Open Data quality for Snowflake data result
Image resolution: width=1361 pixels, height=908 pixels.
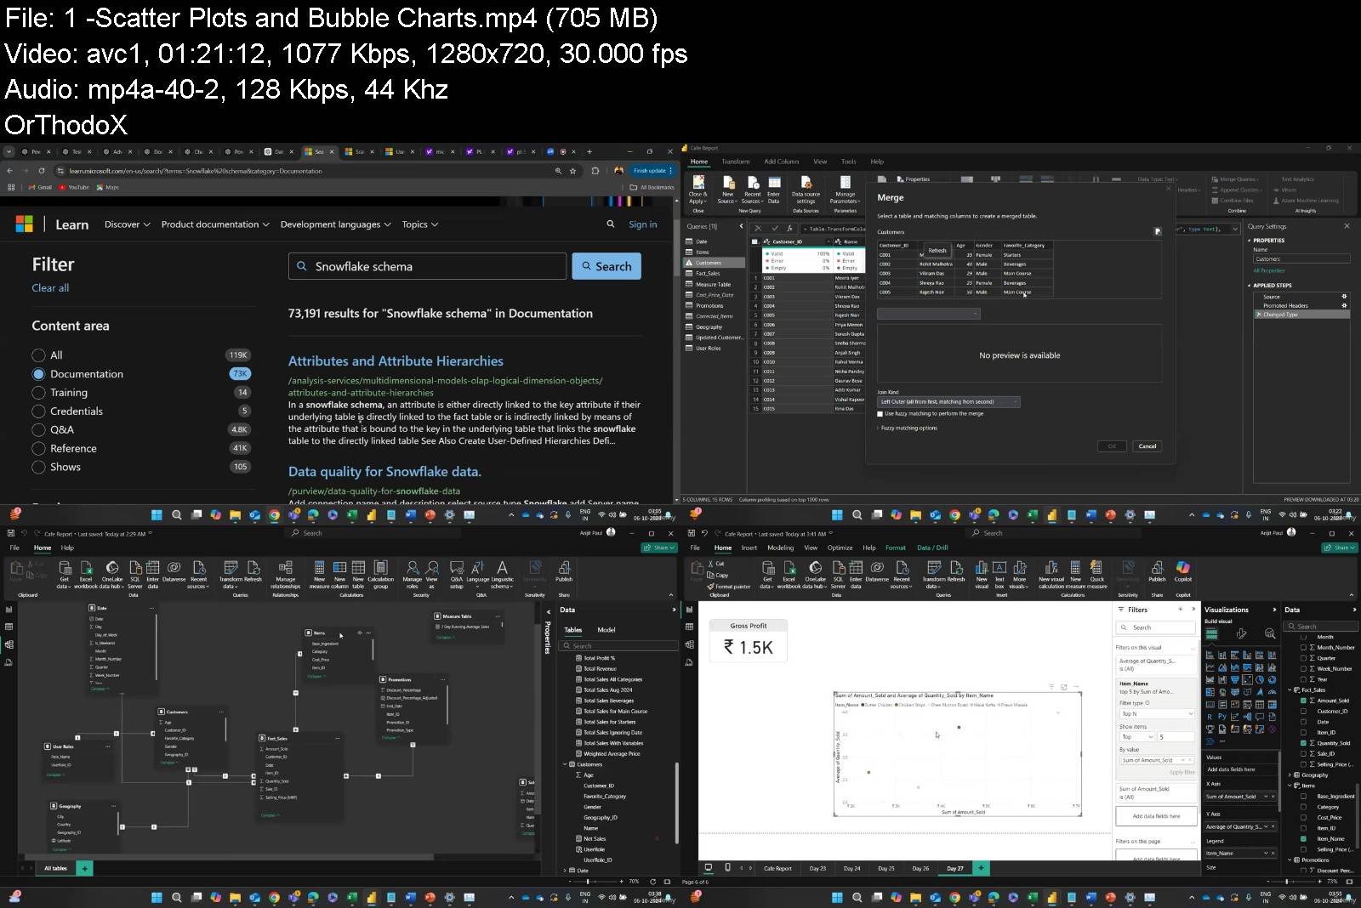tap(384, 472)
